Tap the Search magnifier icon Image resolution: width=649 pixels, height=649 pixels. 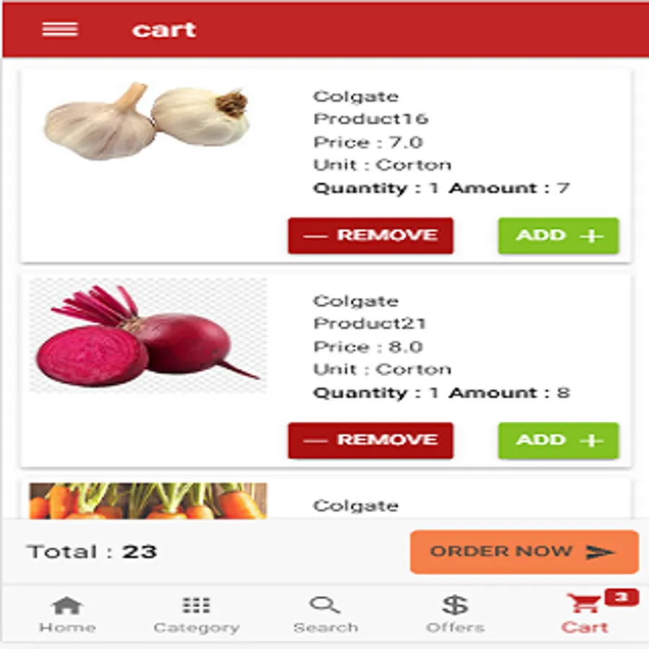pos(325,605)
